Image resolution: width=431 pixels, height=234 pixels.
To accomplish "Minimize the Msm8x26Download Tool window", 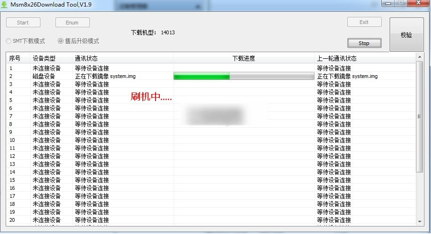I will (x=388, y=3).
